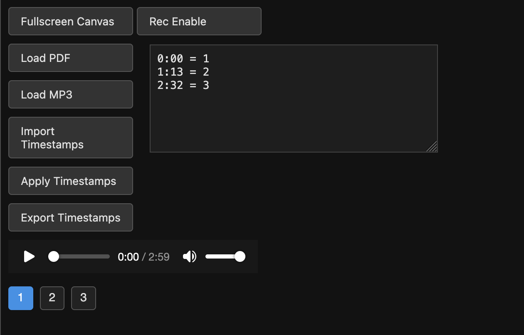Jump to page 3
Viewport: 524px width, 335px height.
pos(84,298)
